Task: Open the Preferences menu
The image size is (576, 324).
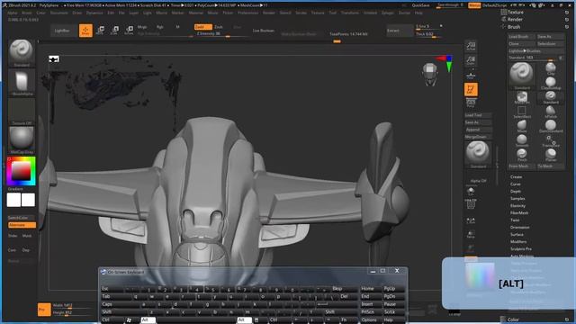Action: coord(248,13)
